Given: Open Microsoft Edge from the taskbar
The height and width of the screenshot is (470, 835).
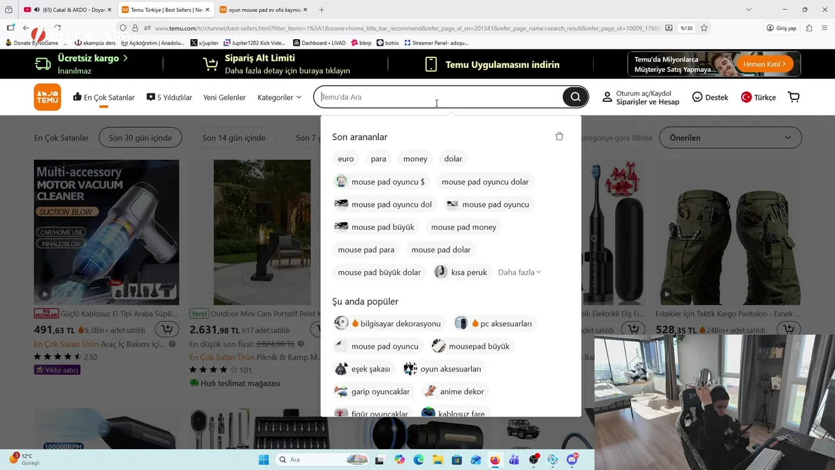Looking at the screenshot, I should point(418,460).
